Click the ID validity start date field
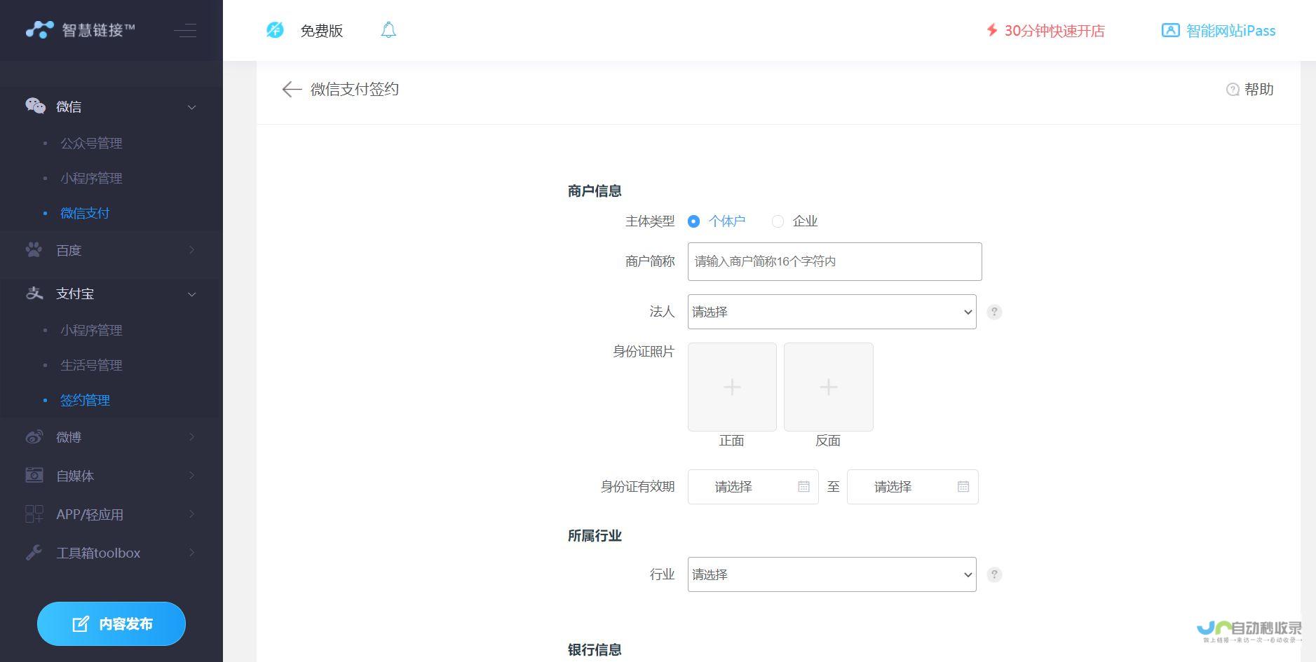 [x=753, y=487]
